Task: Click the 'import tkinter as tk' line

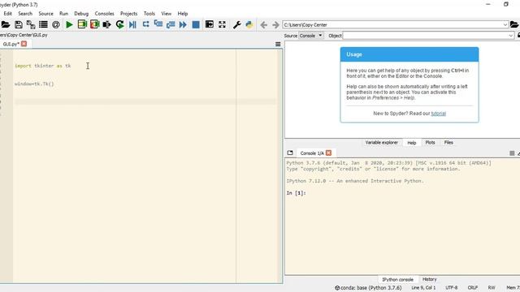Action: click(43, 66)
